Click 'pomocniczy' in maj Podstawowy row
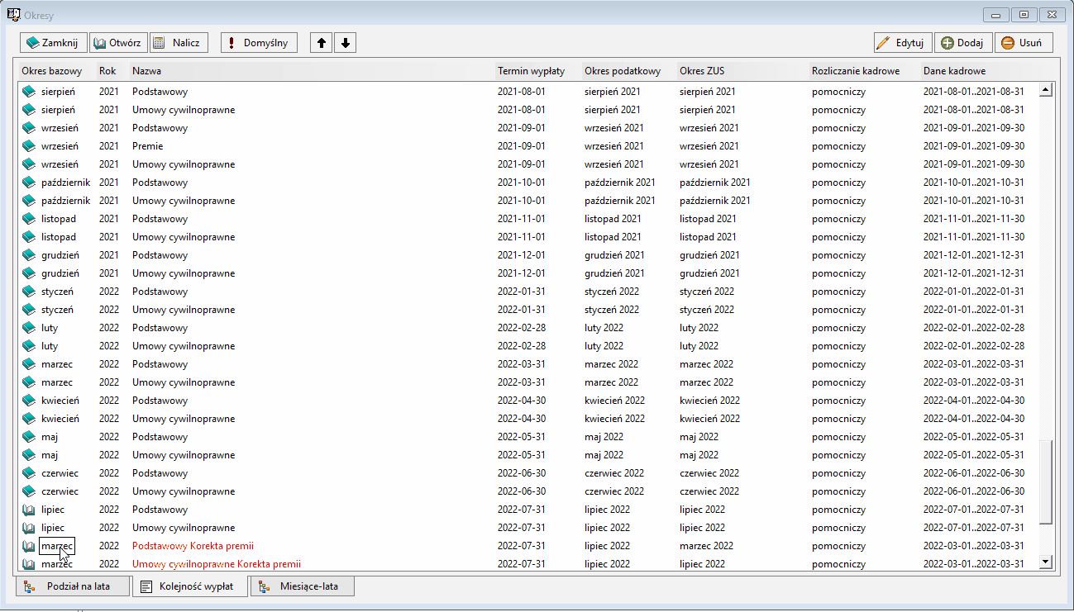This screenshot has width=1074, height=612. point(838,437)
